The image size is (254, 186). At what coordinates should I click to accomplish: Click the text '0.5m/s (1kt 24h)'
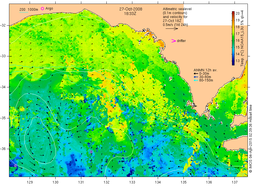(176, 25)
